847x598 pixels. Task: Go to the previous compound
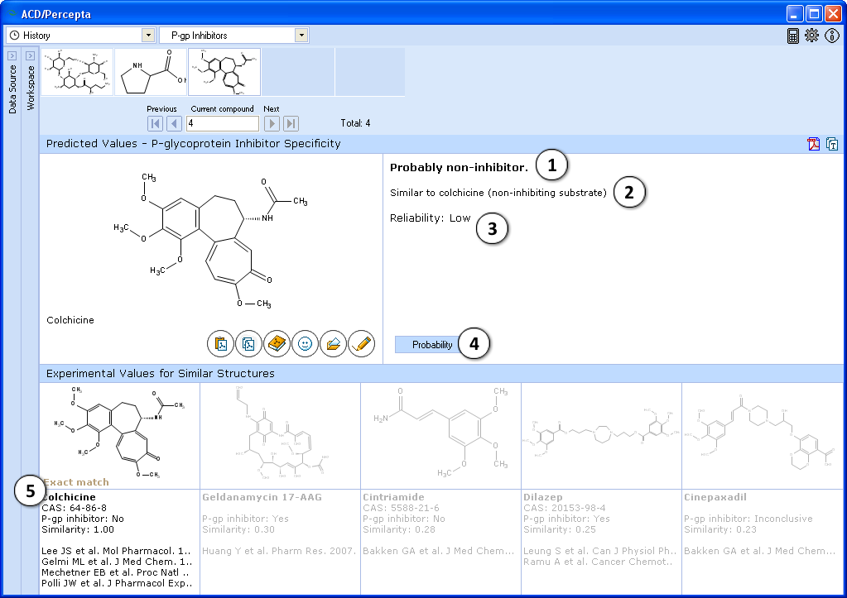(x=174, y=123)
